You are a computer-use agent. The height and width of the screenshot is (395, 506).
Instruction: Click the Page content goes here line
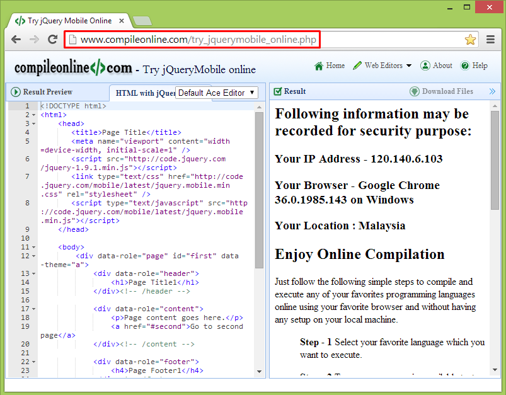tap(177, 318)
